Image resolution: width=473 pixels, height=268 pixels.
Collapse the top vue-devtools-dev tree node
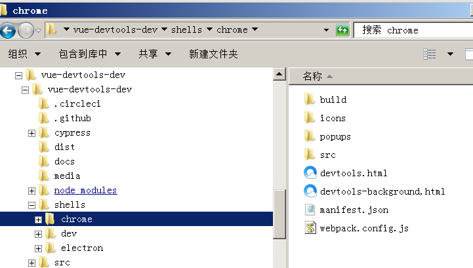(19, 75)
